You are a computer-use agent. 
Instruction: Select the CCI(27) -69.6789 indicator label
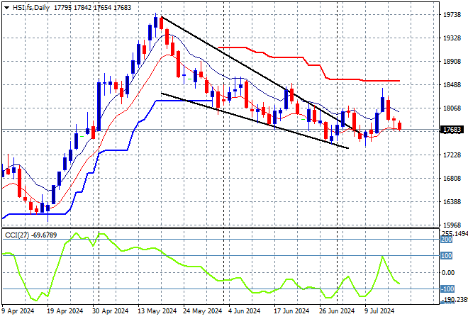(30, 235)
